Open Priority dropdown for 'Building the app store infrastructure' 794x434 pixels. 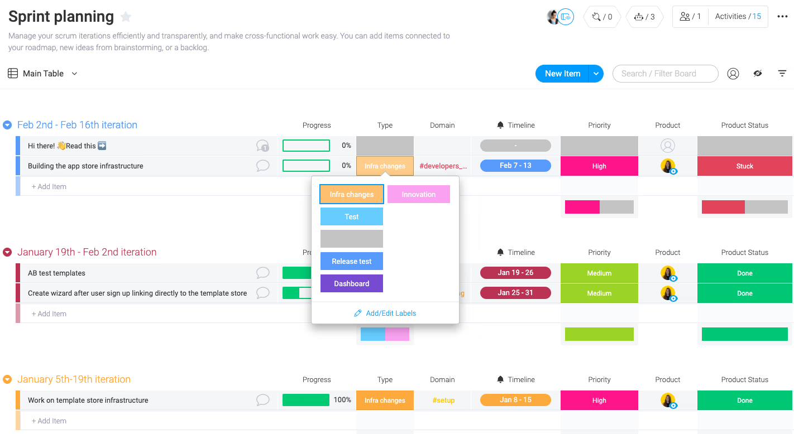tap(599, 166)
